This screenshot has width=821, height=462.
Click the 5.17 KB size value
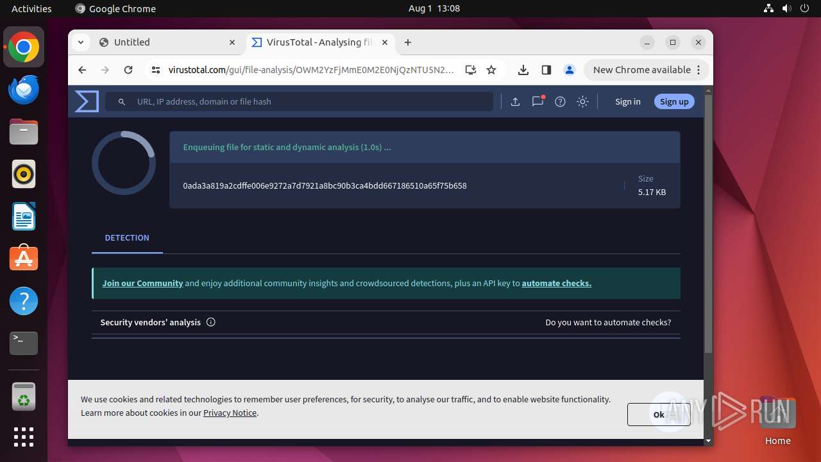pos(652,192)
